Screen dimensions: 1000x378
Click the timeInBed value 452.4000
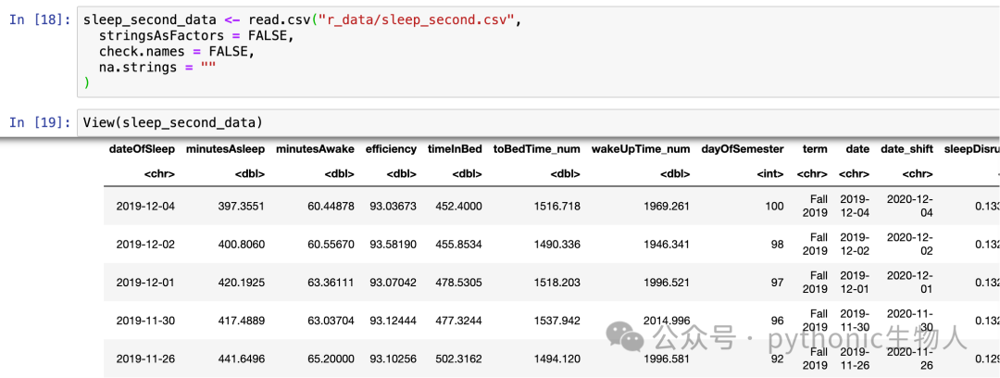pos(458,206)
